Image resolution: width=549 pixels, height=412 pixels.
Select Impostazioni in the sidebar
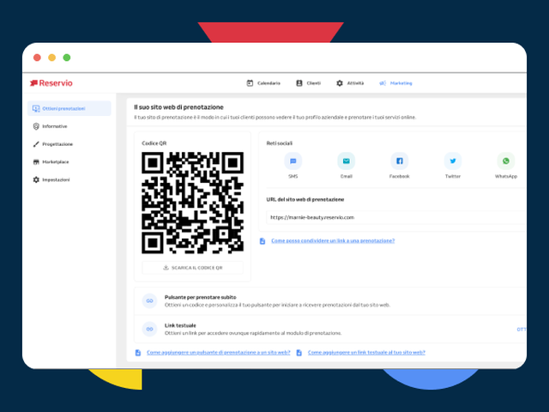pyautogui.click(x=69, y=179)
